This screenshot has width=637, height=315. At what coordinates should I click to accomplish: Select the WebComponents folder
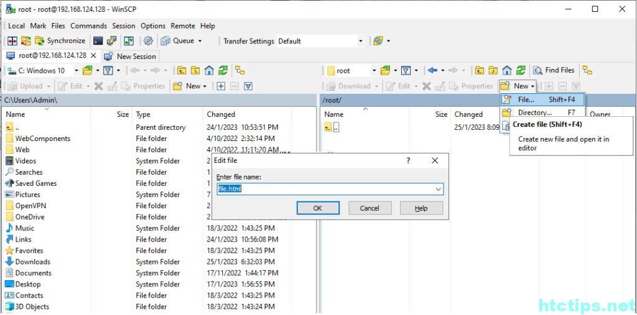[x=43, y=139]
